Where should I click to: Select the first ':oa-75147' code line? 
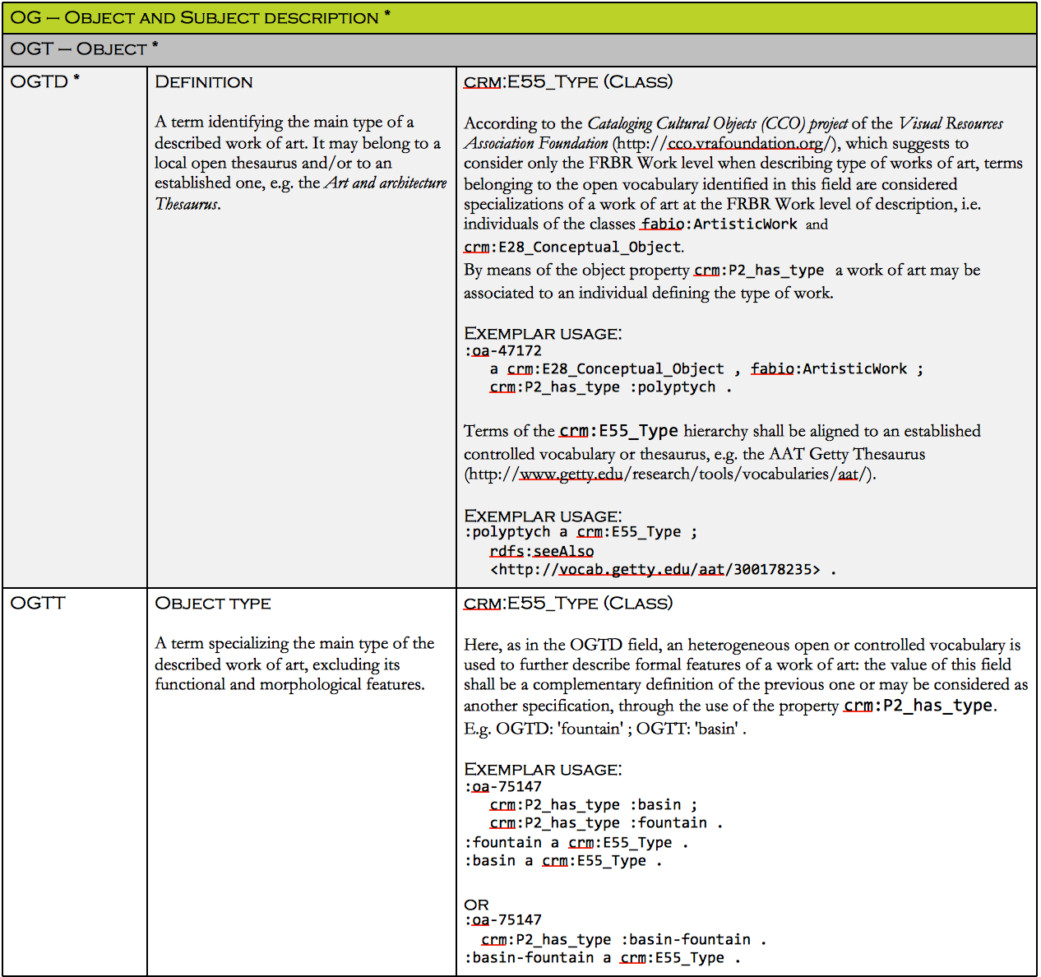pyautogui.click(x=503, y=786)
